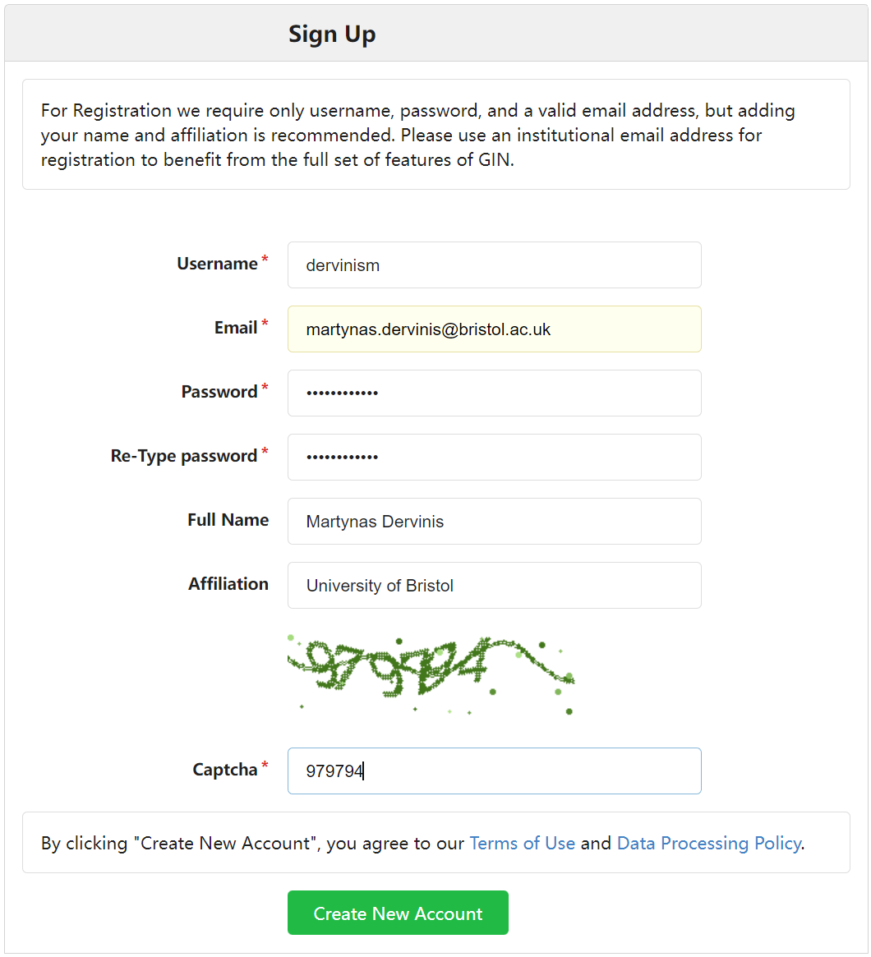The image size is (871, 957).
Task: Click the Full Name field with Martynas Dervinis
Action: point(494,522)
